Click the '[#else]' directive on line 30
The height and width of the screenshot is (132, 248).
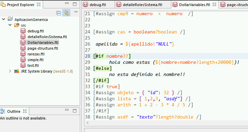[102, 69]
